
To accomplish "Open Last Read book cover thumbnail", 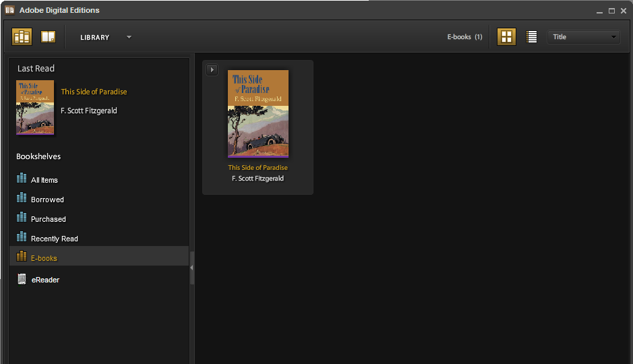I will 35,107.
